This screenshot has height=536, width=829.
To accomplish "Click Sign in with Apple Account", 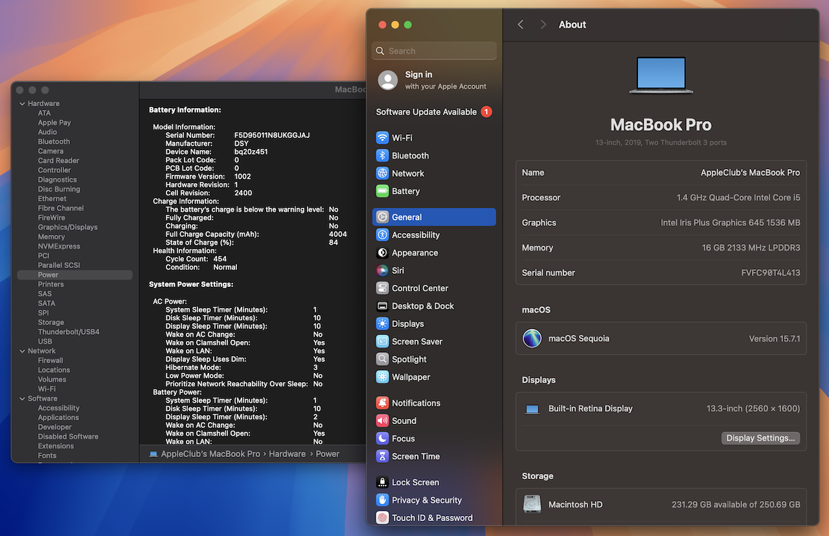I will (434, 80).
